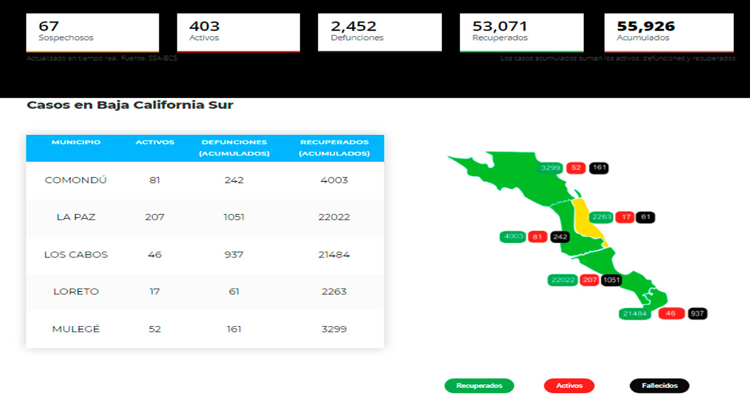Image resolution: width=750 pixels, height=416 pixels.
Task: Select COMONDÚ in the municipality column
Action: [x=76, y=180]
